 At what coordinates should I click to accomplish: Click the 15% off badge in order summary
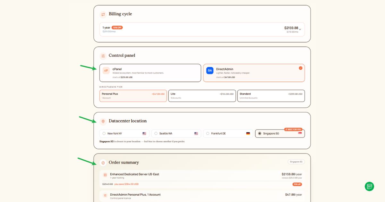297,184
